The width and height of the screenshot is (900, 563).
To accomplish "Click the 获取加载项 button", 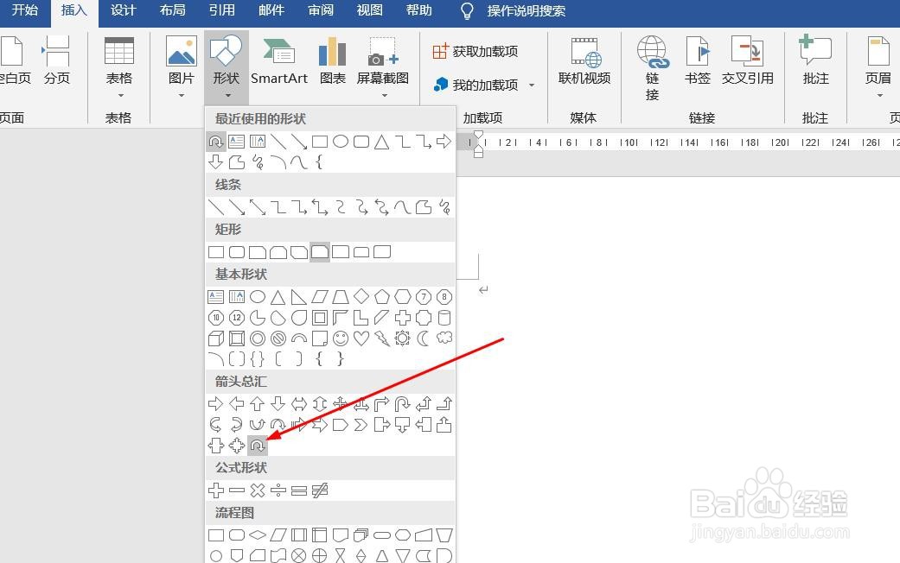I will tap(476, 52).
